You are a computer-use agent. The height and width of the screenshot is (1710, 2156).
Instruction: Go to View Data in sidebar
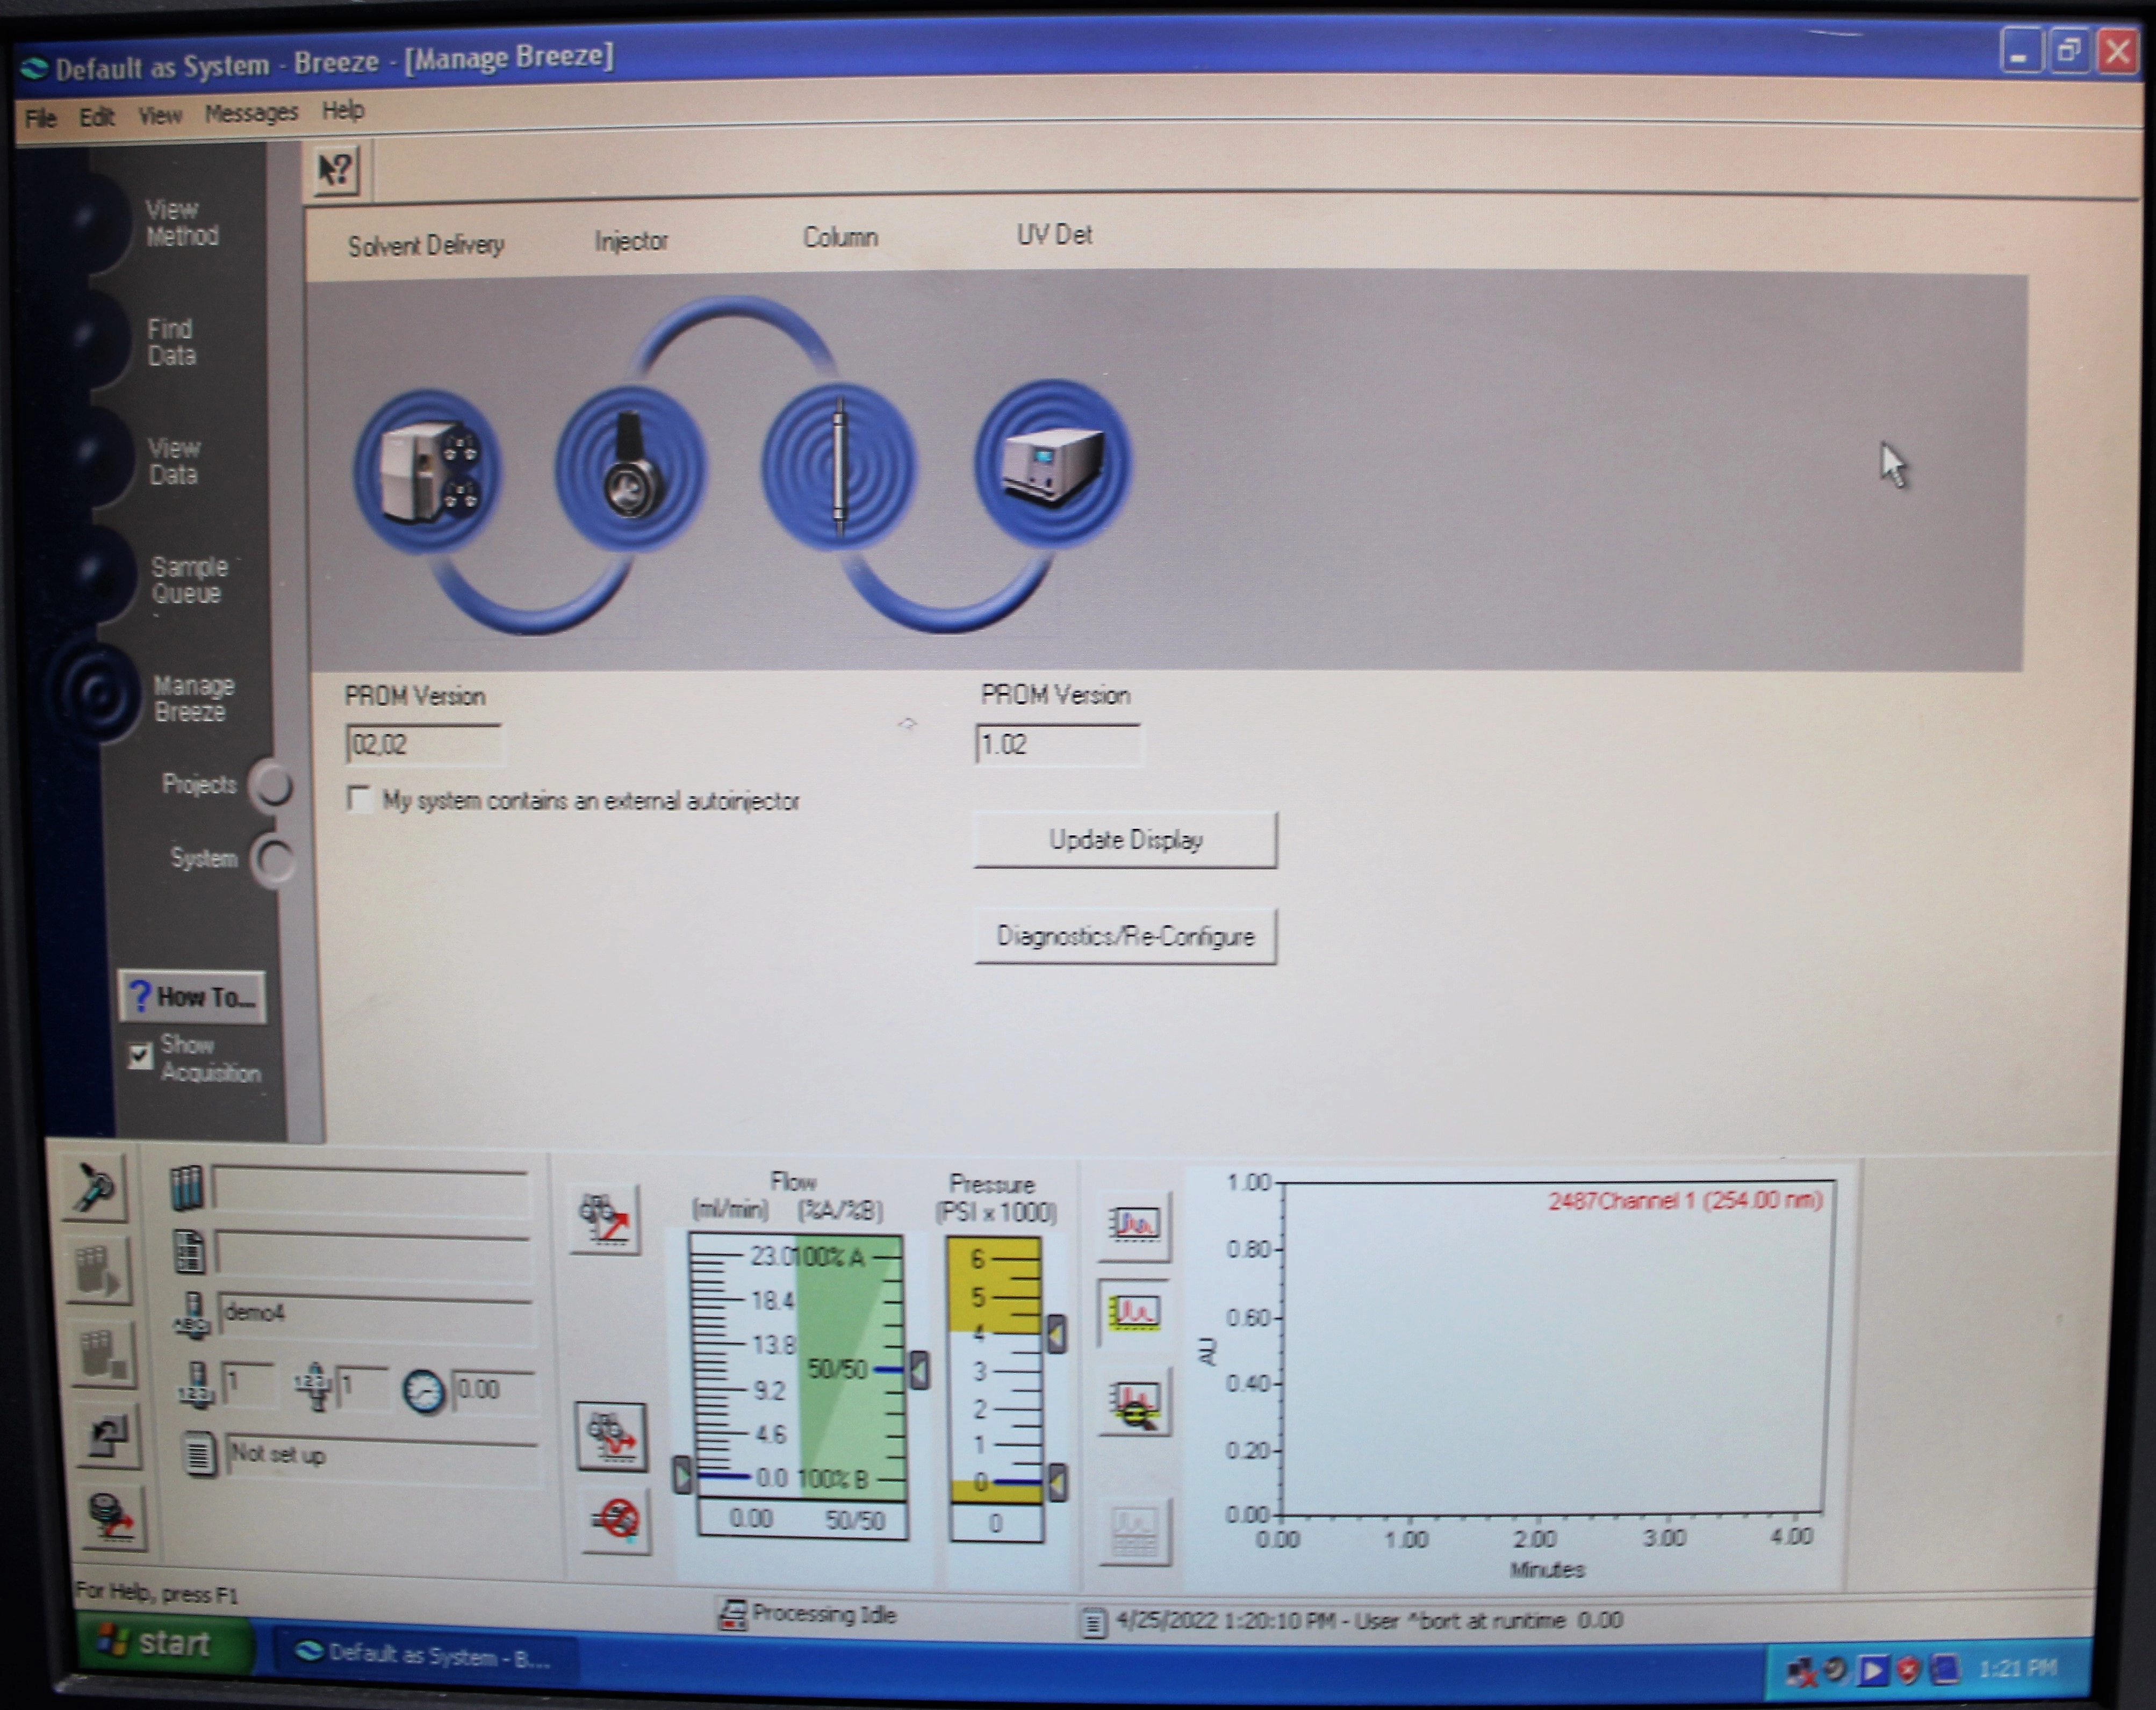click(174, 461)
